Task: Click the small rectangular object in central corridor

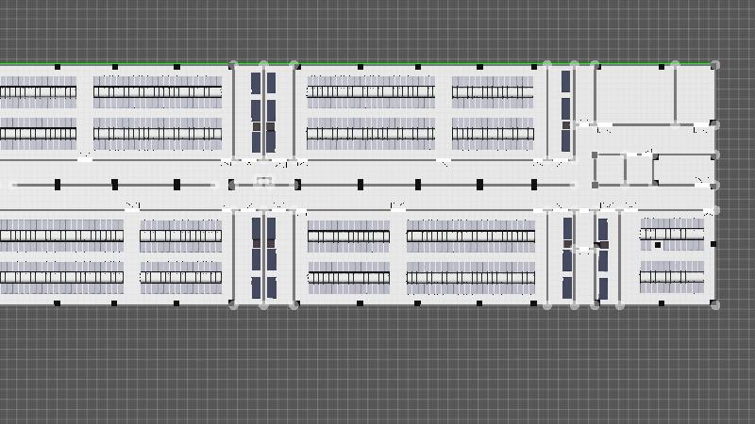Action: point(264,181)
